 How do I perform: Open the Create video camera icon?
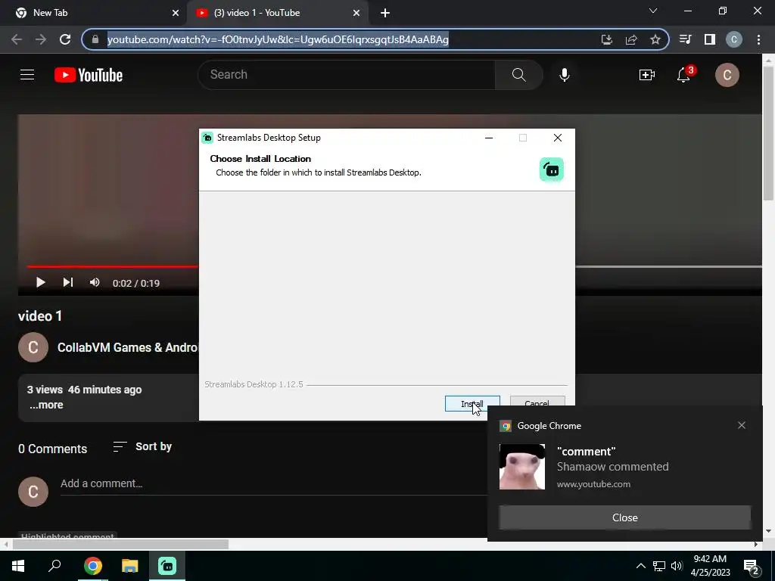tap(646, 75)
